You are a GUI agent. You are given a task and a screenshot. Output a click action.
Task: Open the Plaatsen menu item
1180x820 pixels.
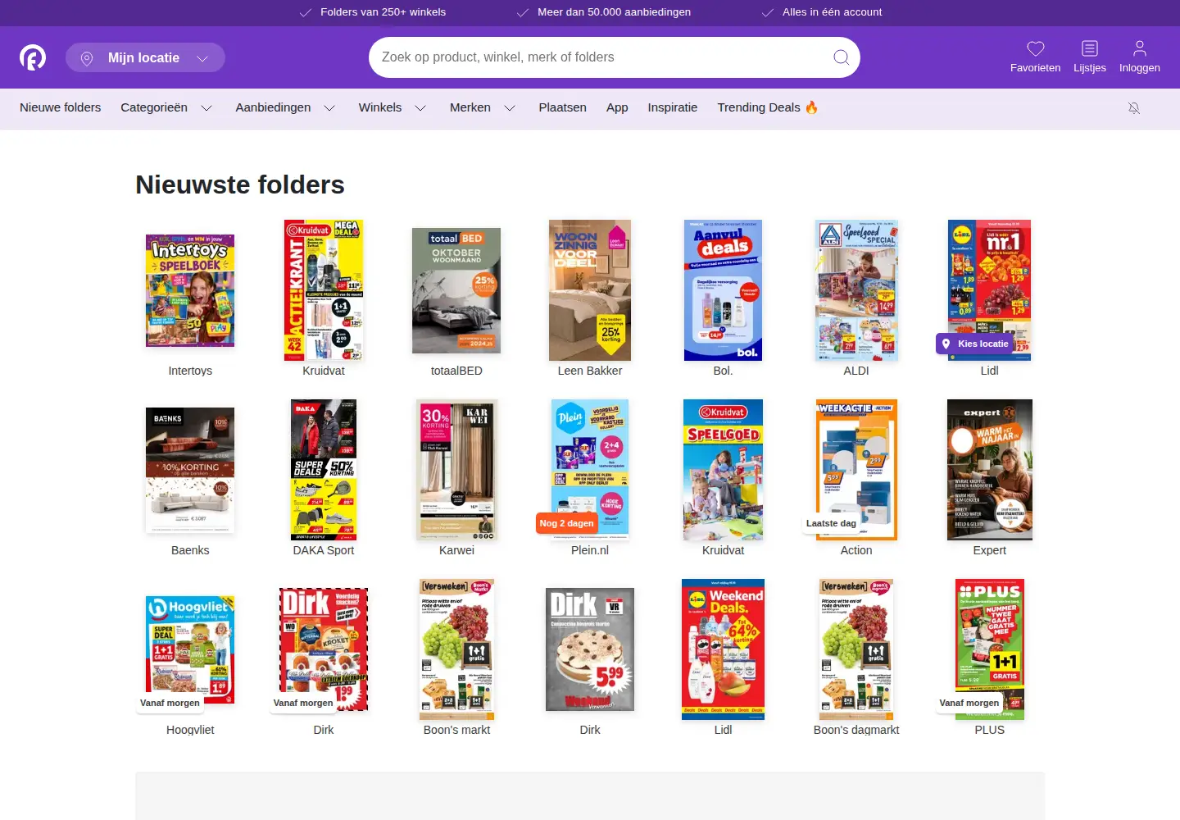tap(562, 107)
